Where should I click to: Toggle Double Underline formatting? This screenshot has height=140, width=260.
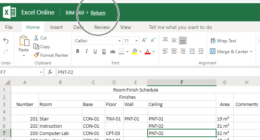click(104, 51)
